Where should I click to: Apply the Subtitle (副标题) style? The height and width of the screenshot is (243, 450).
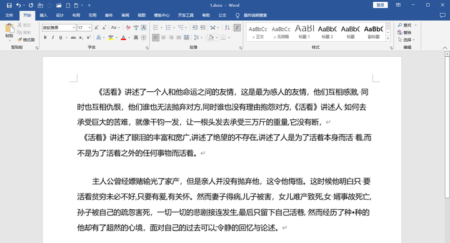tap(374, 32)
